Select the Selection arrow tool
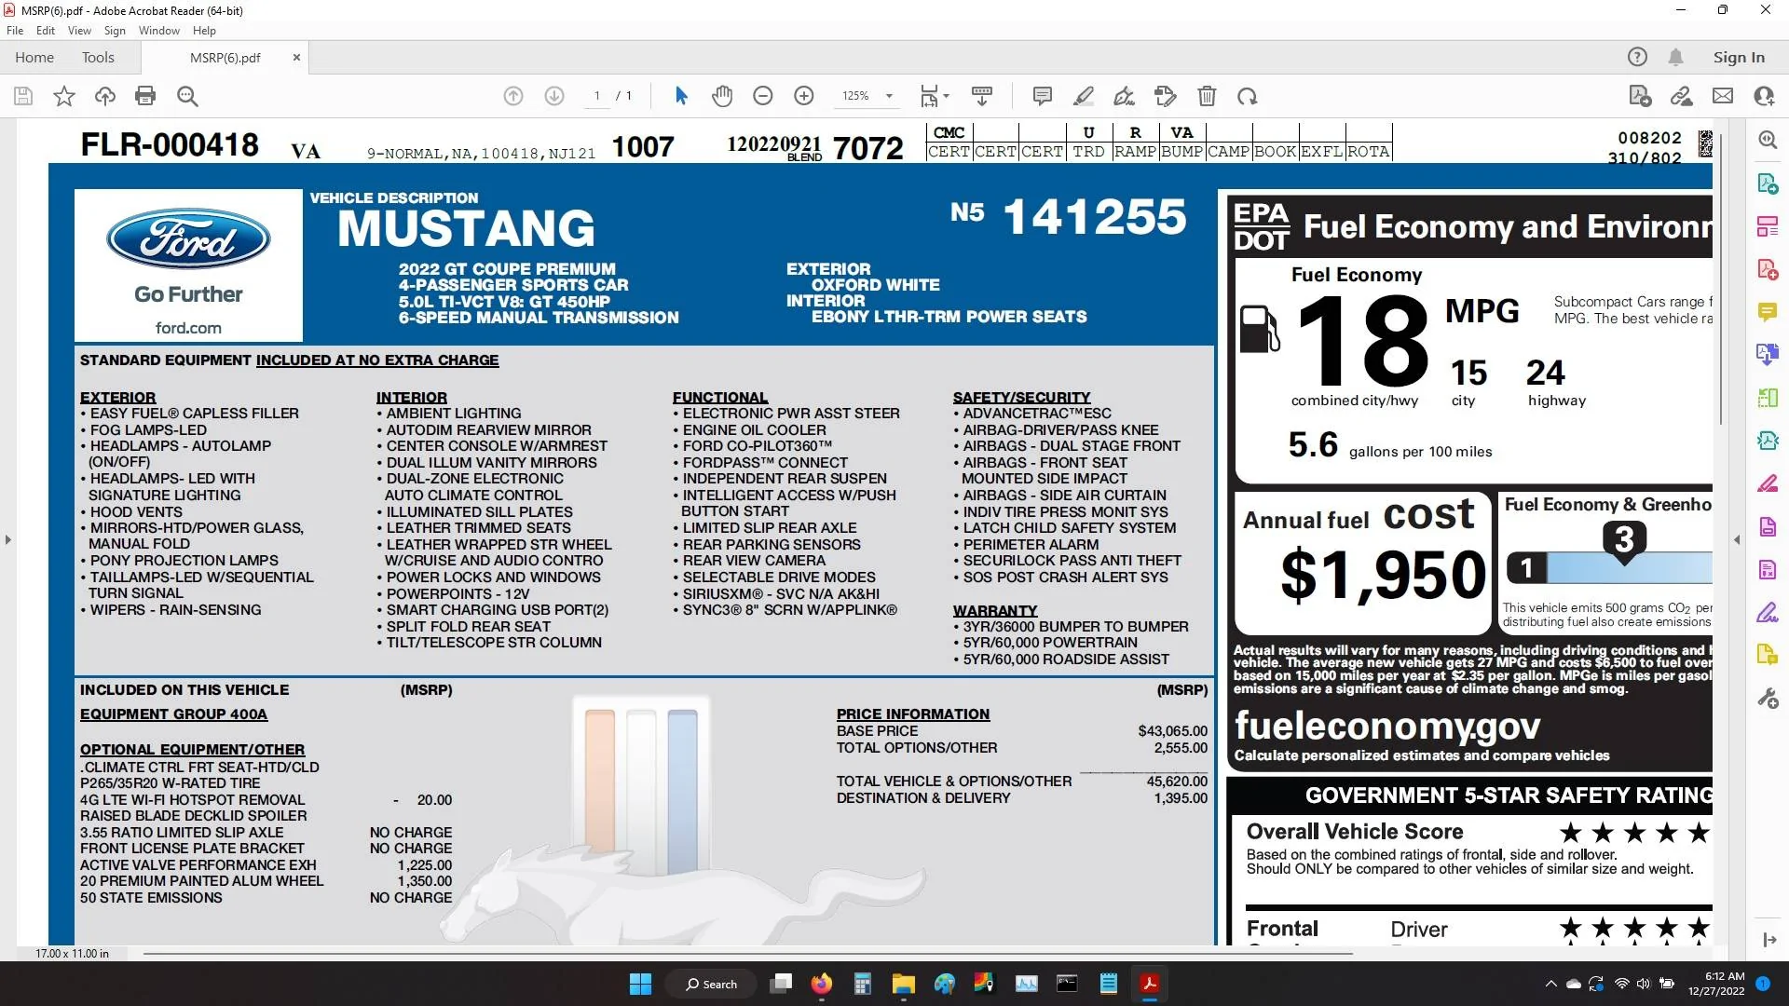 [x=681, y=96]
